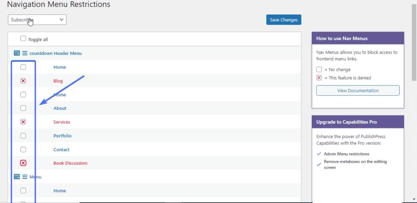Check the first Home checkbox under countdown Header Menu
This screenshot has width=417, height=203.
coord(23,67)
